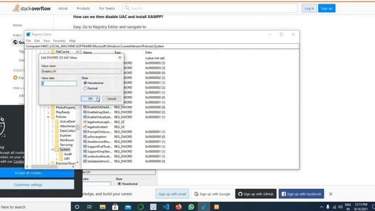375x211 pixels.
Task: Click the Registry Editor title bar icon
Action: tap(28, 34)
